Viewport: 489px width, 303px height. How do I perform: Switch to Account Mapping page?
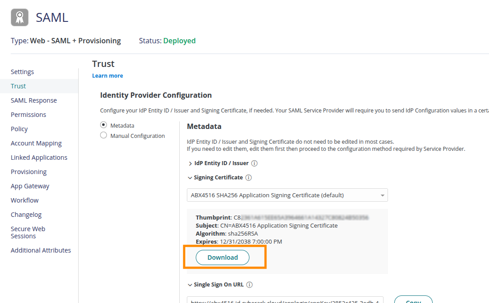pos(36,143)
